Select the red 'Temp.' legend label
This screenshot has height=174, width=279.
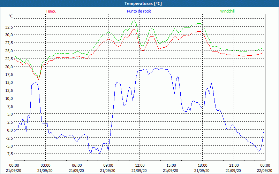tap(51, 11)
